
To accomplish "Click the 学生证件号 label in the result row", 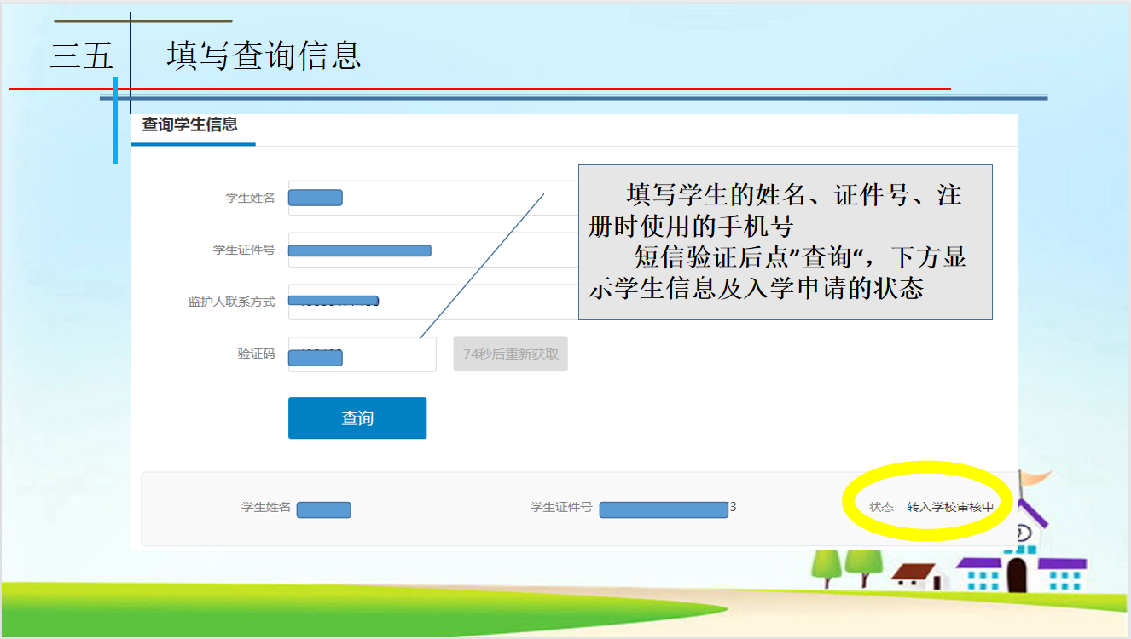I will tap(560, 507).
